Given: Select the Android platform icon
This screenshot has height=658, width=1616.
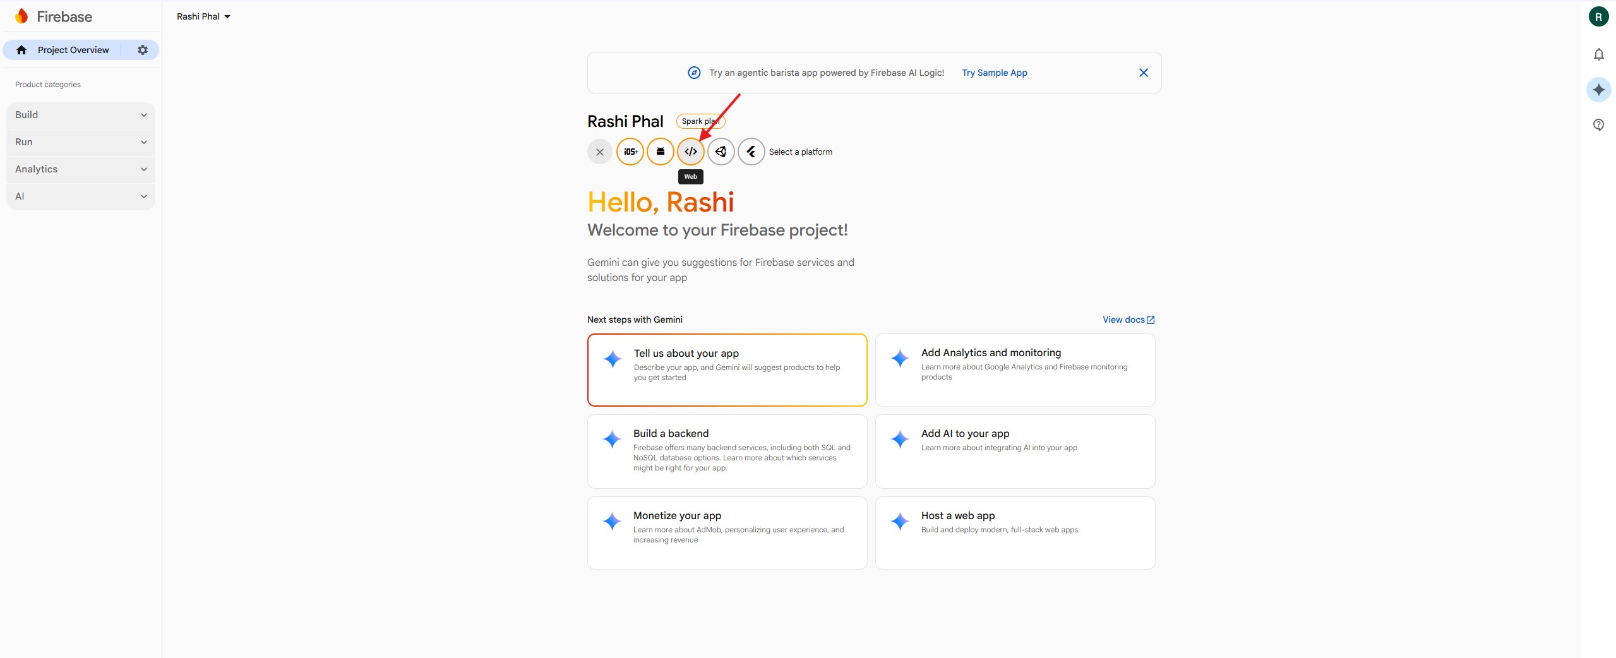Looking at the screenshot, I should point(660,152).
